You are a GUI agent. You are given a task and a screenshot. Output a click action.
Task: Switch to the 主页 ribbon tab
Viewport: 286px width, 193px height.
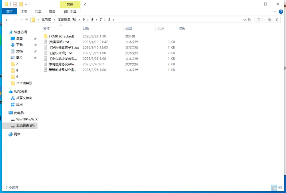24,11
